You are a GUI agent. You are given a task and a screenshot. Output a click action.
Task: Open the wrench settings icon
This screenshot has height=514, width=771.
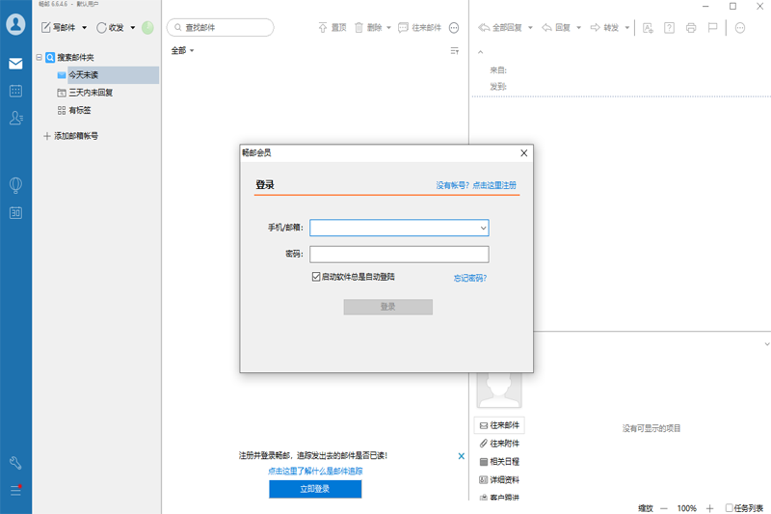(15, 463)
